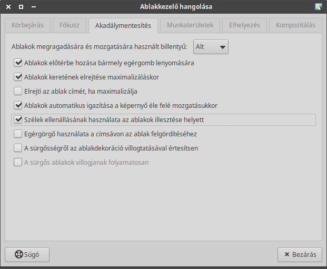
Task: Open the Munkaterületek tab
Action: pyautogui.click(x=190, y=25)
